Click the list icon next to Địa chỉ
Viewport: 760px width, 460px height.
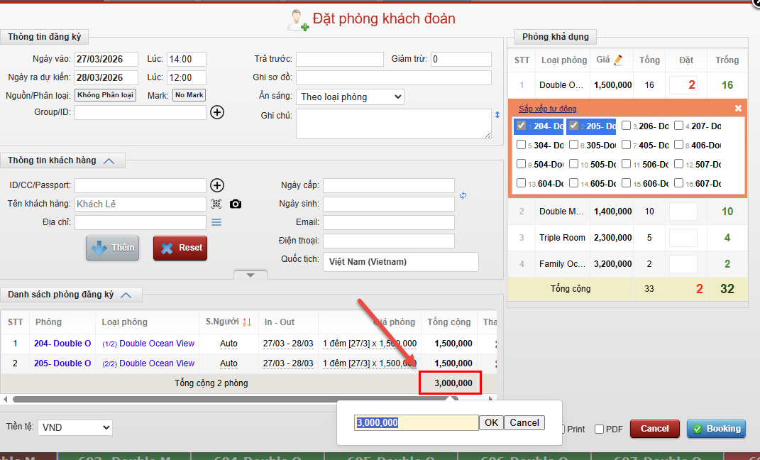[x=216, y=222]
